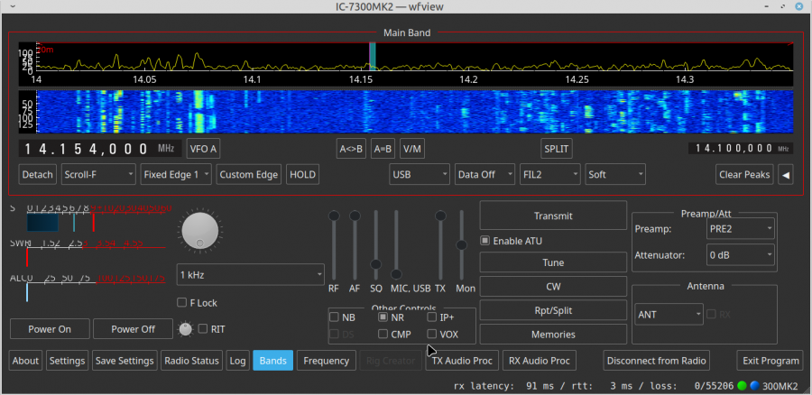Image resolution: width=812 pixels, height=395 pixels.
Task: Open Memories
Action: (553, 335)
